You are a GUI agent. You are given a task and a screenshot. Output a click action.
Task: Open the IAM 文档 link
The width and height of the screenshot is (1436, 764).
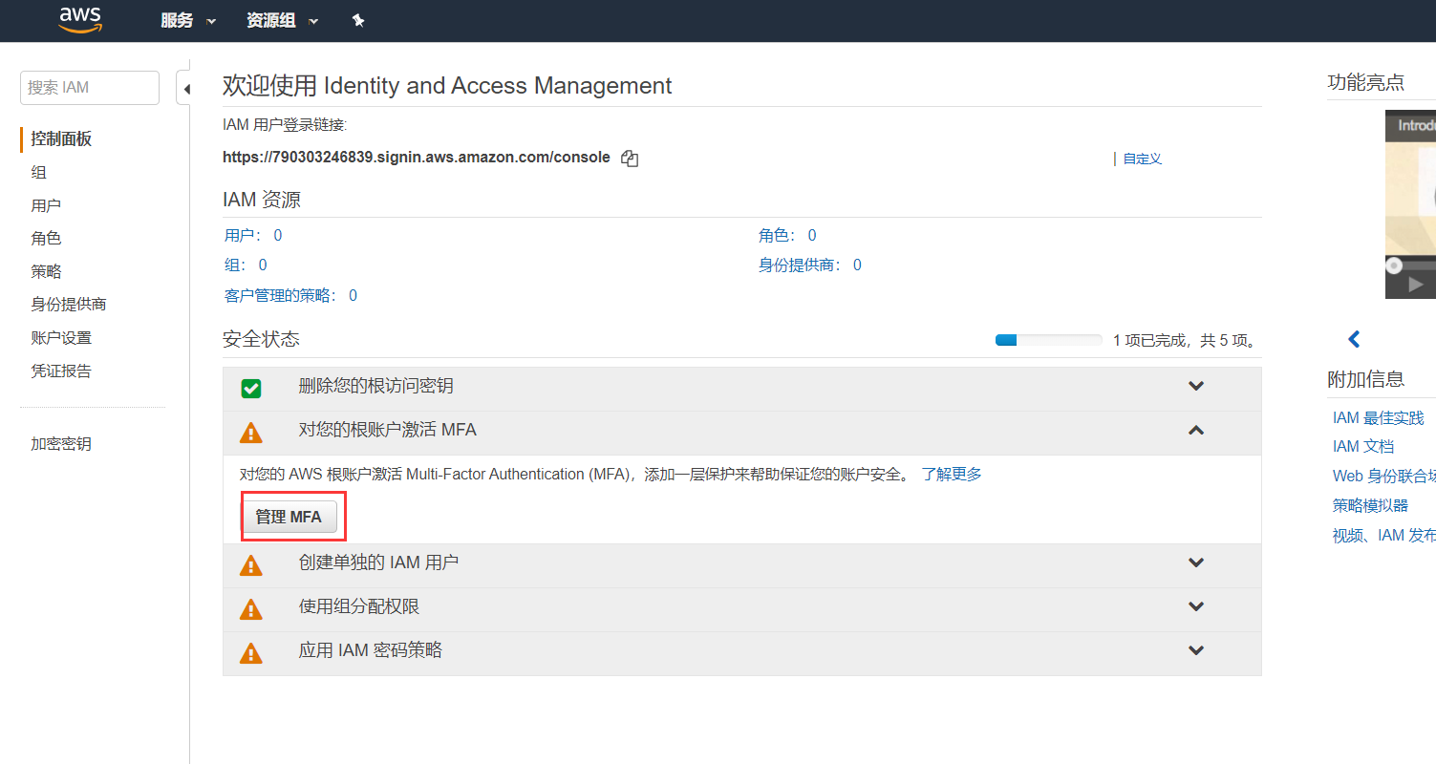click(1363, 446)
